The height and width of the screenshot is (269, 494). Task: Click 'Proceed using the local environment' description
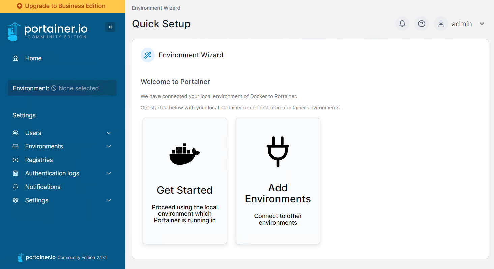(185, 214)
